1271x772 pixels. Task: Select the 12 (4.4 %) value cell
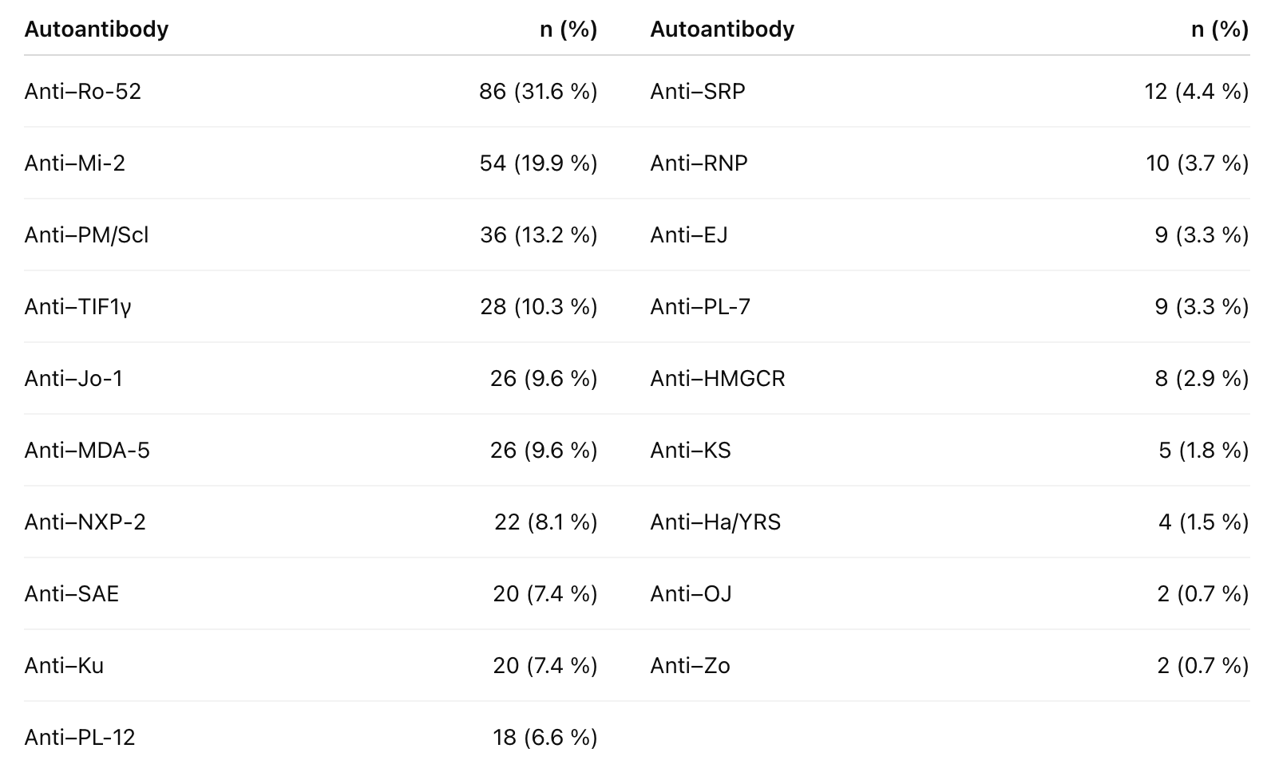(x=1196, y=92)
